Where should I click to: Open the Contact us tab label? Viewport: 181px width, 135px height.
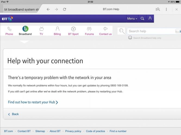(x=105, y=34)
